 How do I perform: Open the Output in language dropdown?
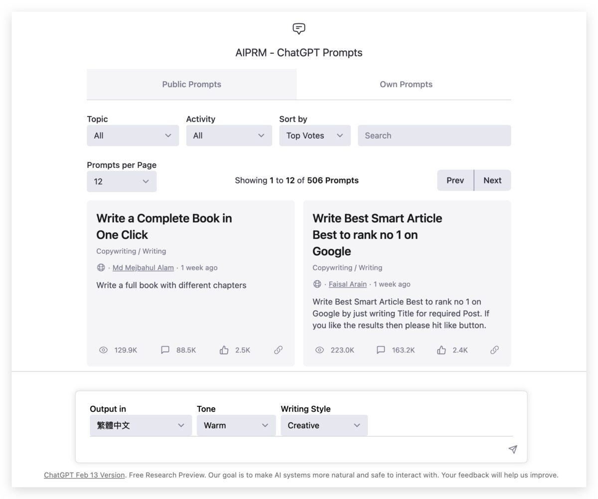coord(141,426)
